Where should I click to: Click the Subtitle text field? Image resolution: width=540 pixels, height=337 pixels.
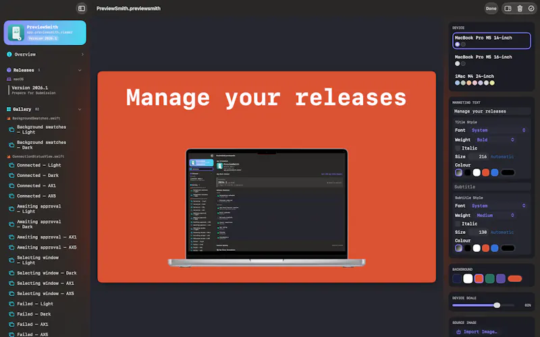click(x=491, y=187)
